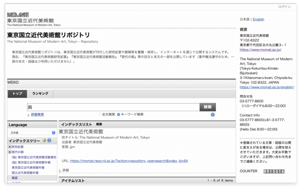Click the アイテムリスト heading
The image size is (301, 189).
click(73, 181)
